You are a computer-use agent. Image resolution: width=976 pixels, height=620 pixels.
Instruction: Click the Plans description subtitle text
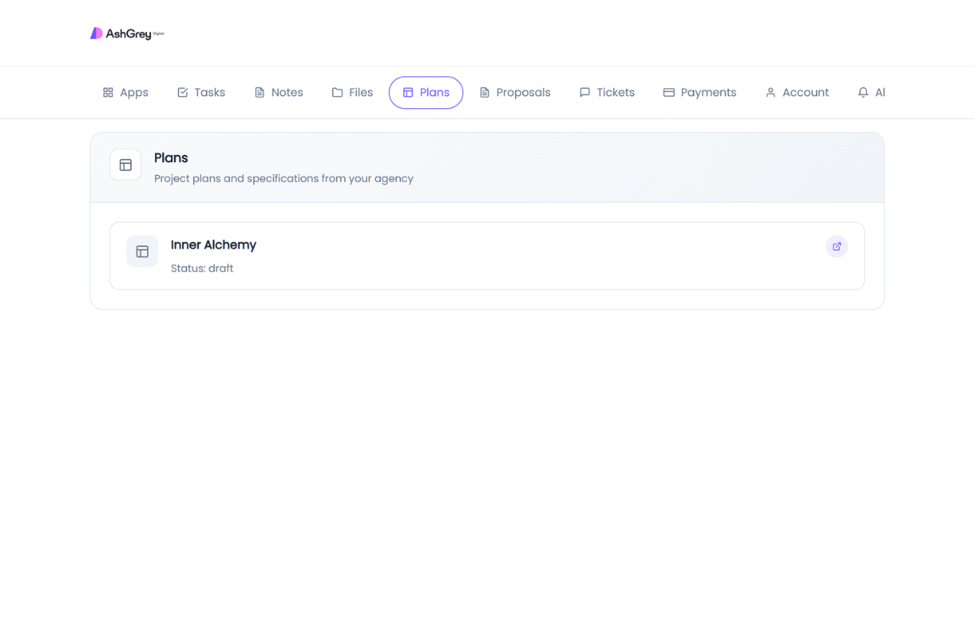click(284, 179)
